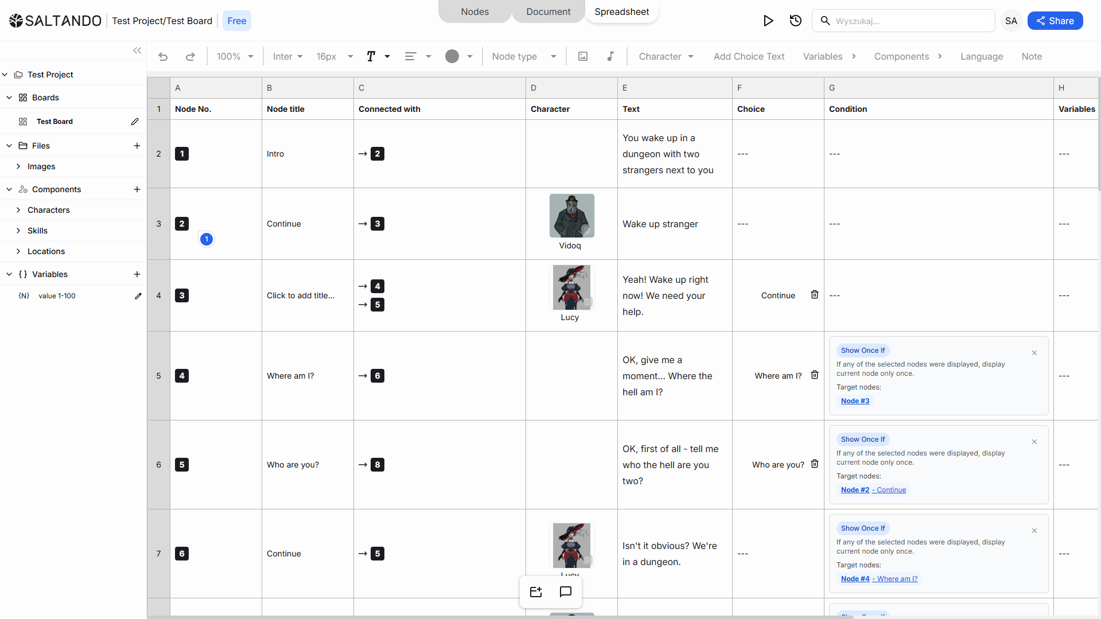Click the undo arrow in toolbar

[163, 56]
